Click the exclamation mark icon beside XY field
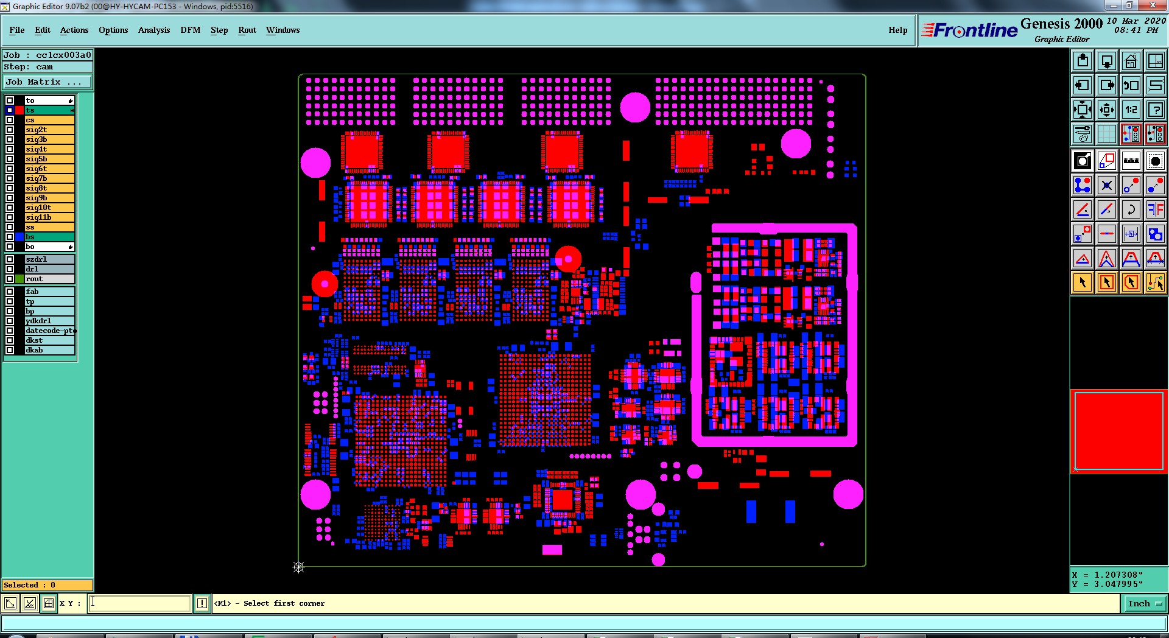Viewport: 1169px width, 638px height. [202, 603]
